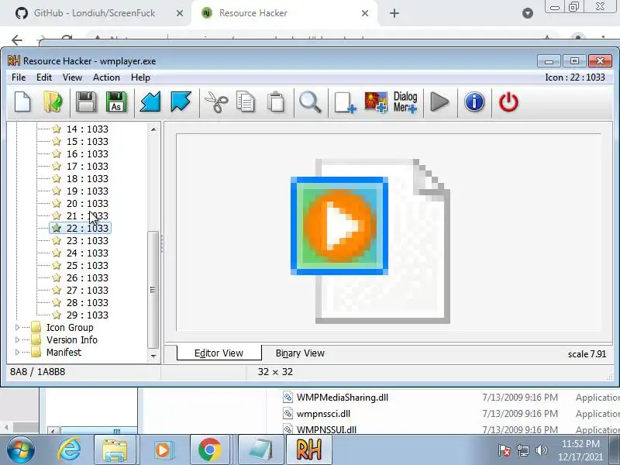The width and height of the screenshot is (620, 465).
Task: Open the Help menu
Action: click(140, 77)
